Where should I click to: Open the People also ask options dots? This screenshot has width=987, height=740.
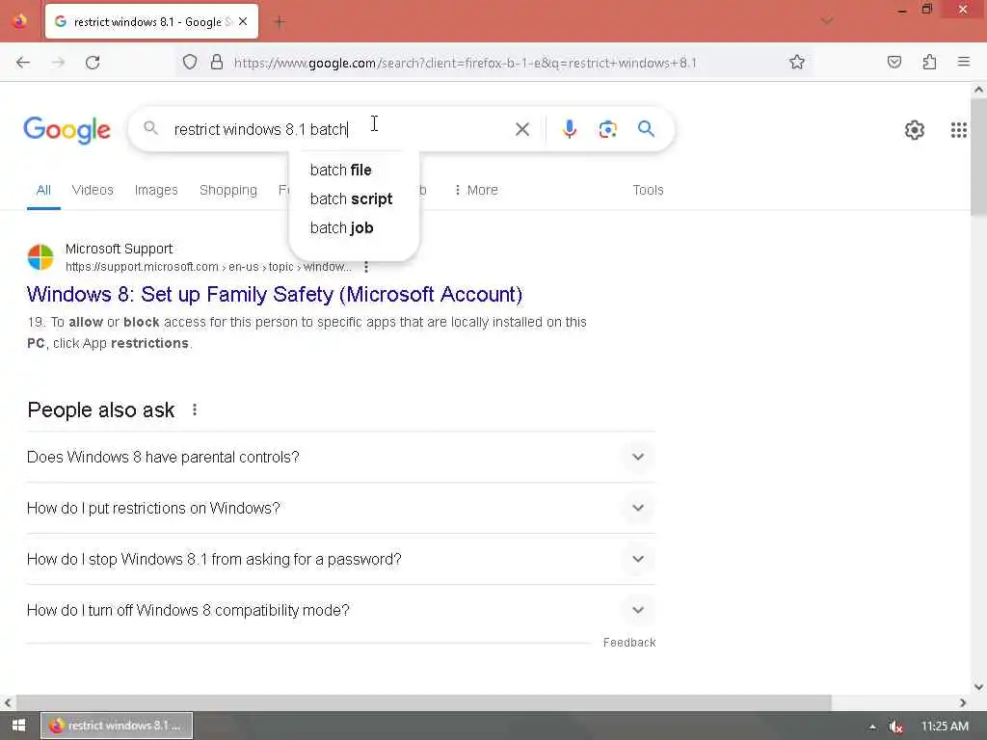(x=195, y=410)
